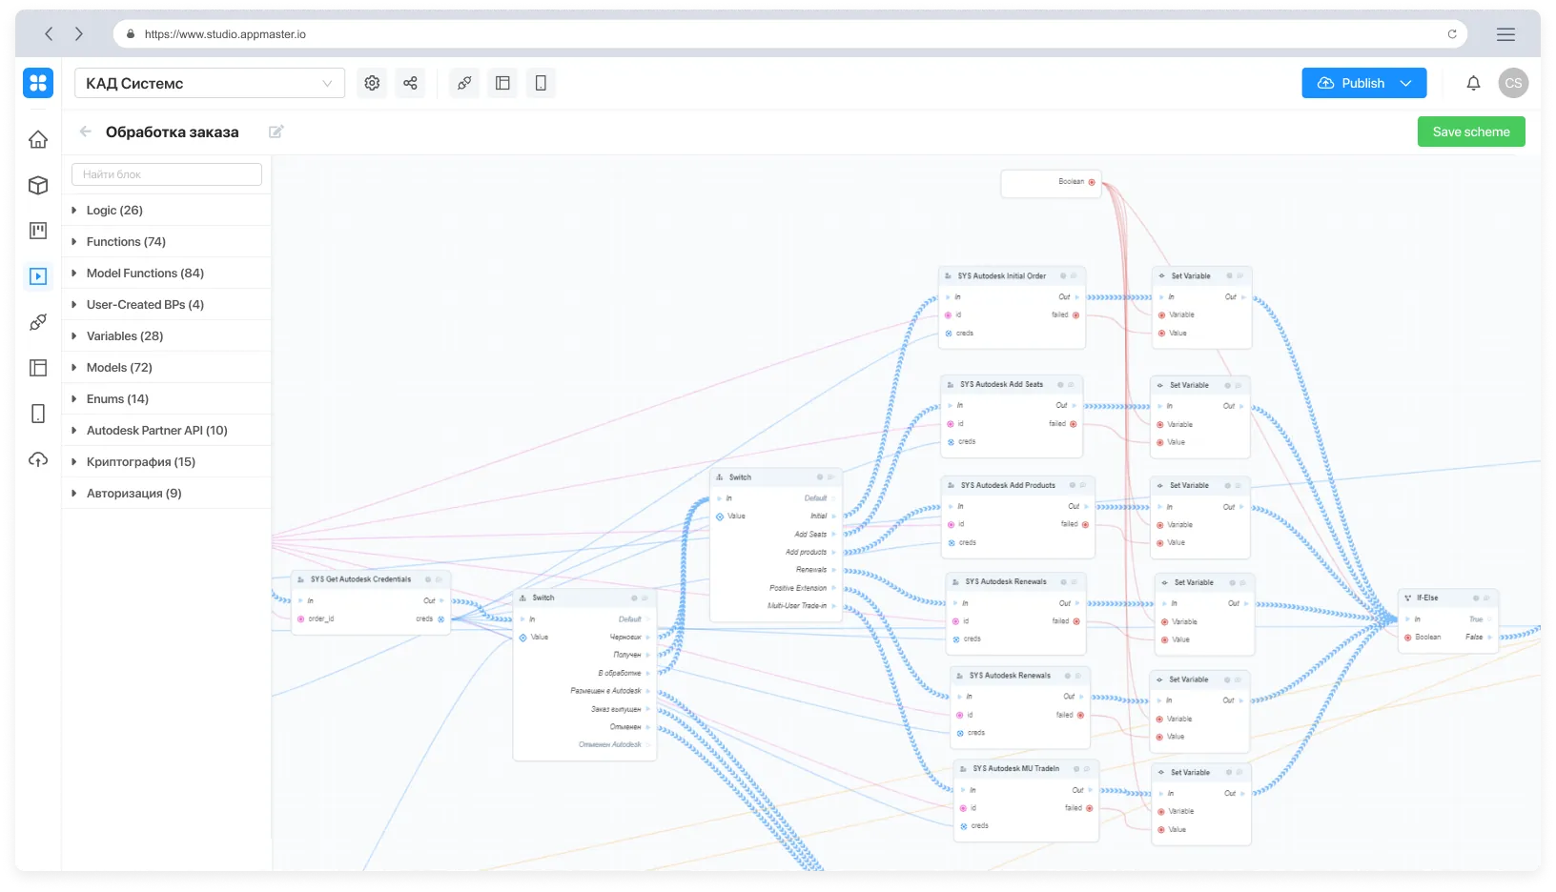The height and width of the screenshot is (892, 1556).
Task: Open the Web Application layout icon in sidebar
Action: click(x=38, y=367)
